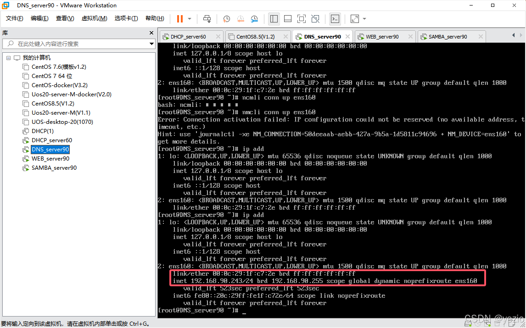The height and width of the screenshot is (328, 526).
Task: Open the library search filter dropdown
Action: (x=151, y=44)
